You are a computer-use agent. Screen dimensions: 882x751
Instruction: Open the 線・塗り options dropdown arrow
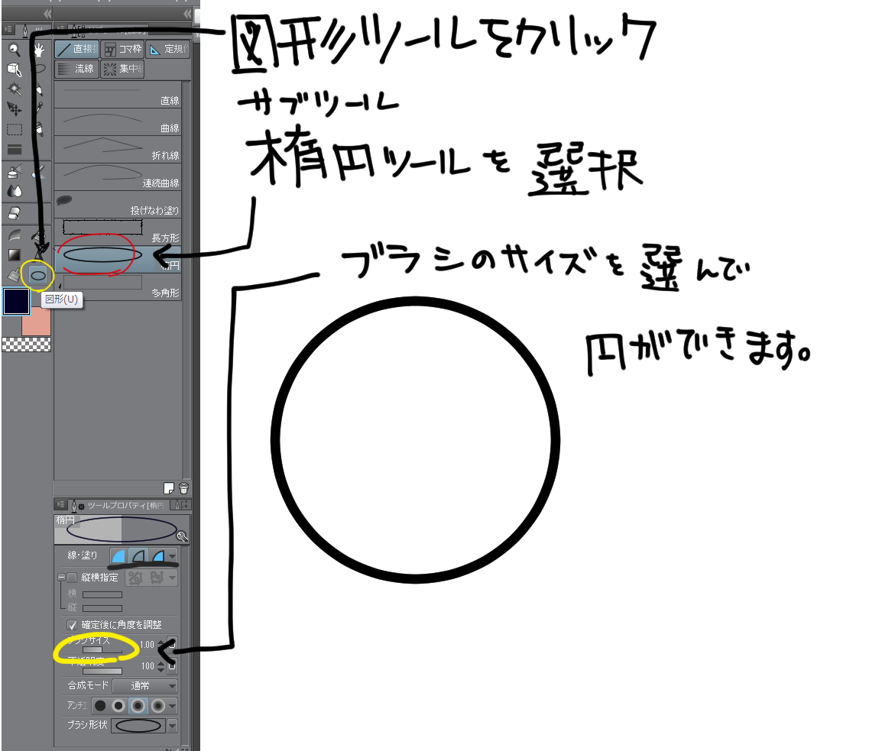[x=172, y=556]
